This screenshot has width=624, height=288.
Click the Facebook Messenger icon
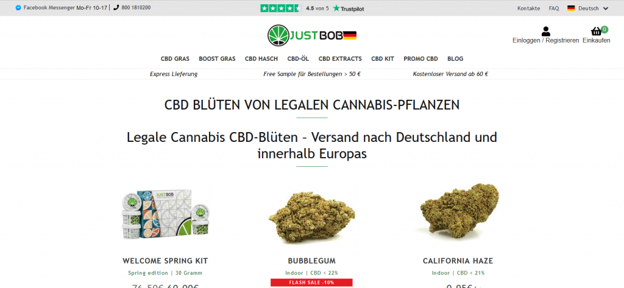(18, 7)
